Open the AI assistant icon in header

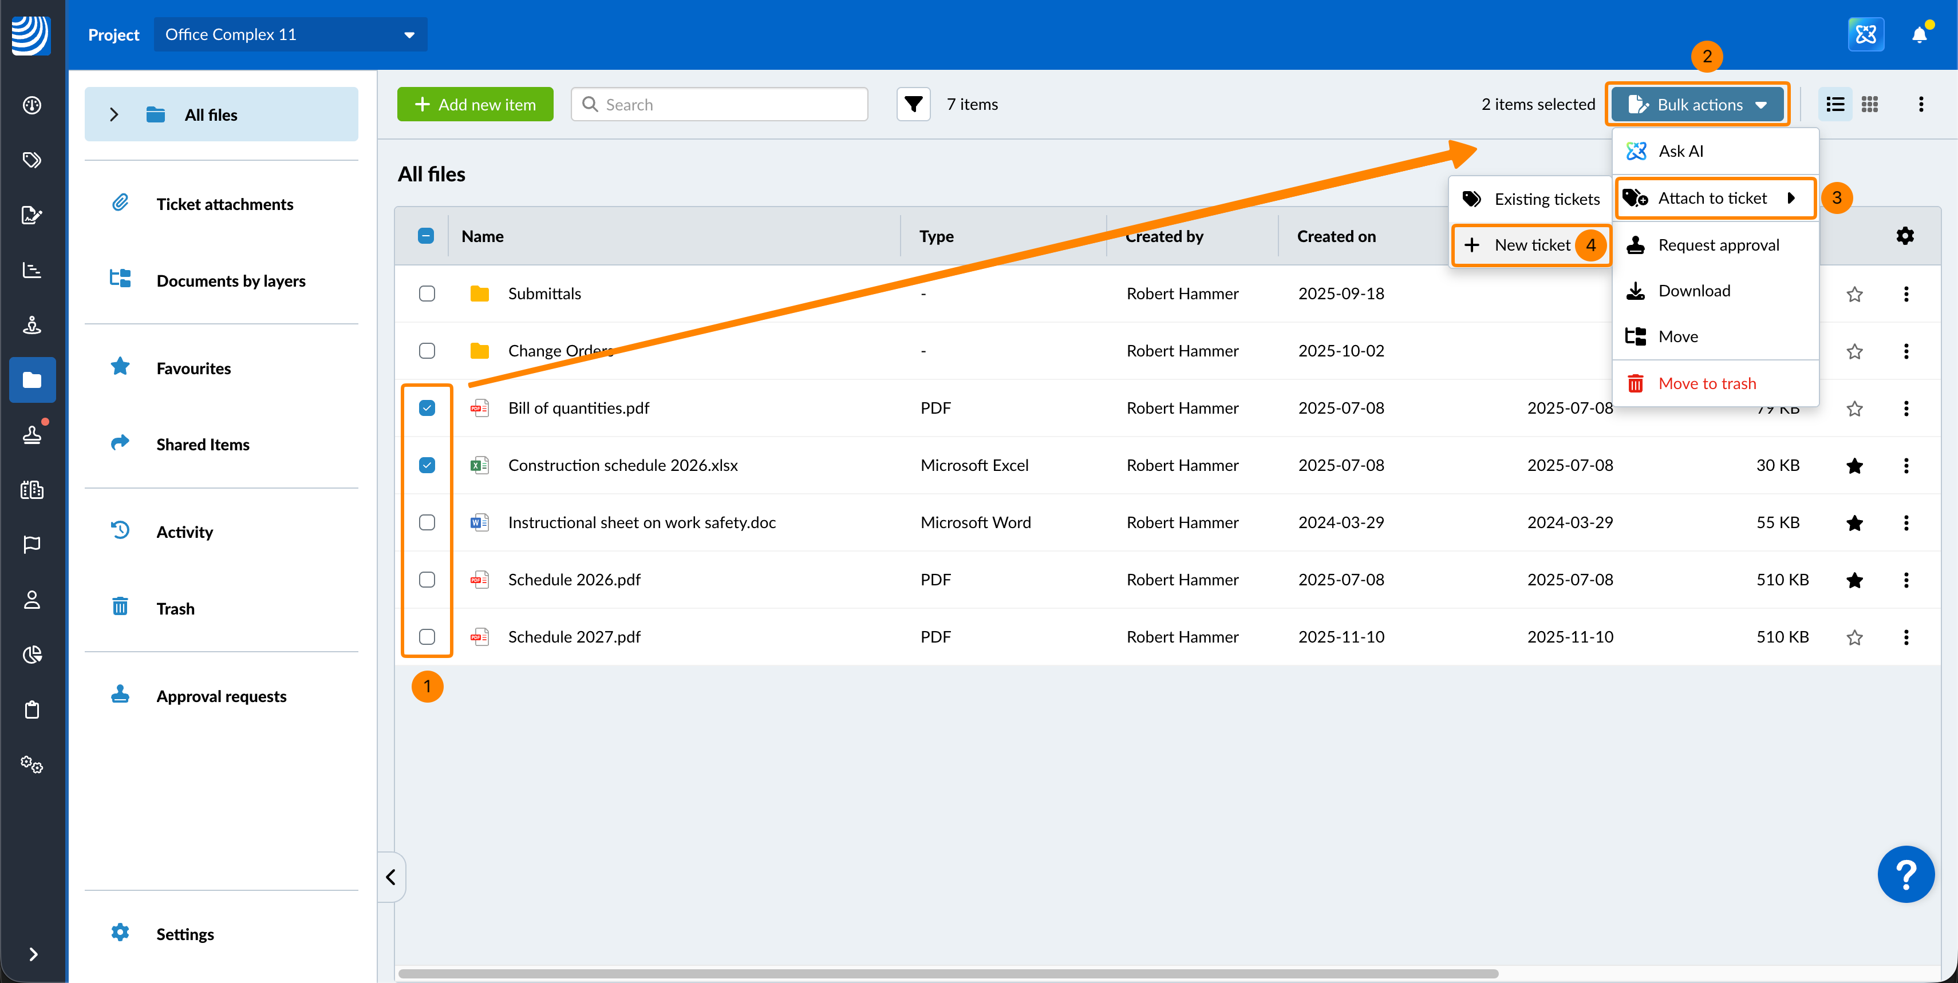1865,35
